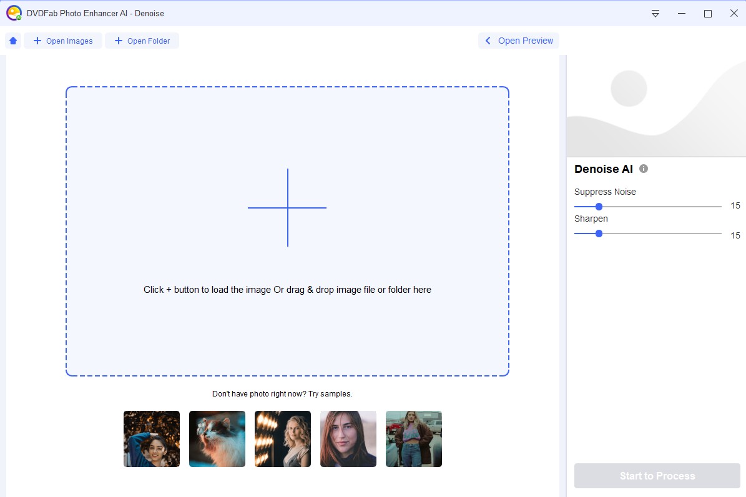Select the sample photo of woman in autumn leaves

click(x=152, y=439)
